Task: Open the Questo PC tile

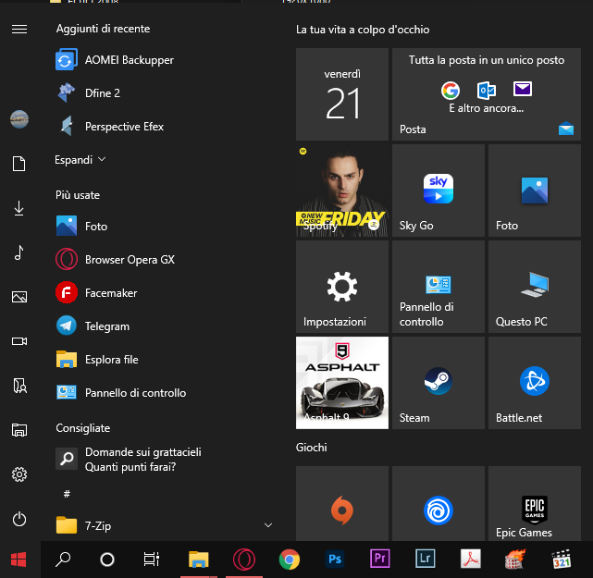Action: coord(535,287)
